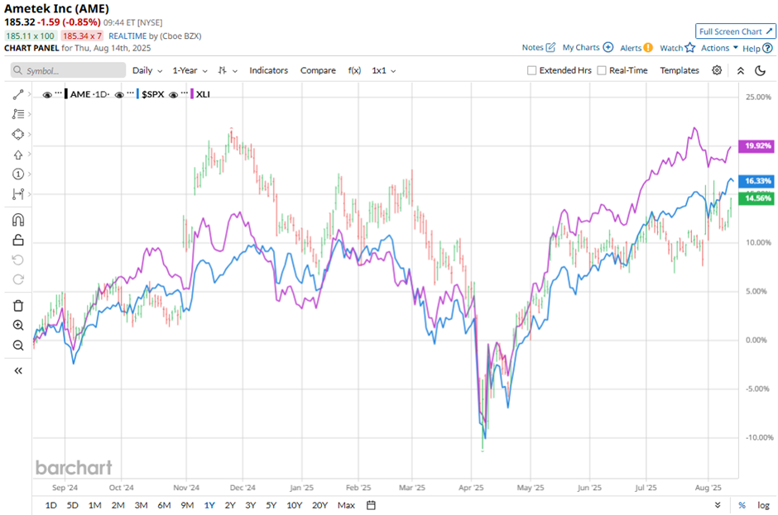Select the 3M time range
This screenshot has width=778, height=515.
pos(141,505)
